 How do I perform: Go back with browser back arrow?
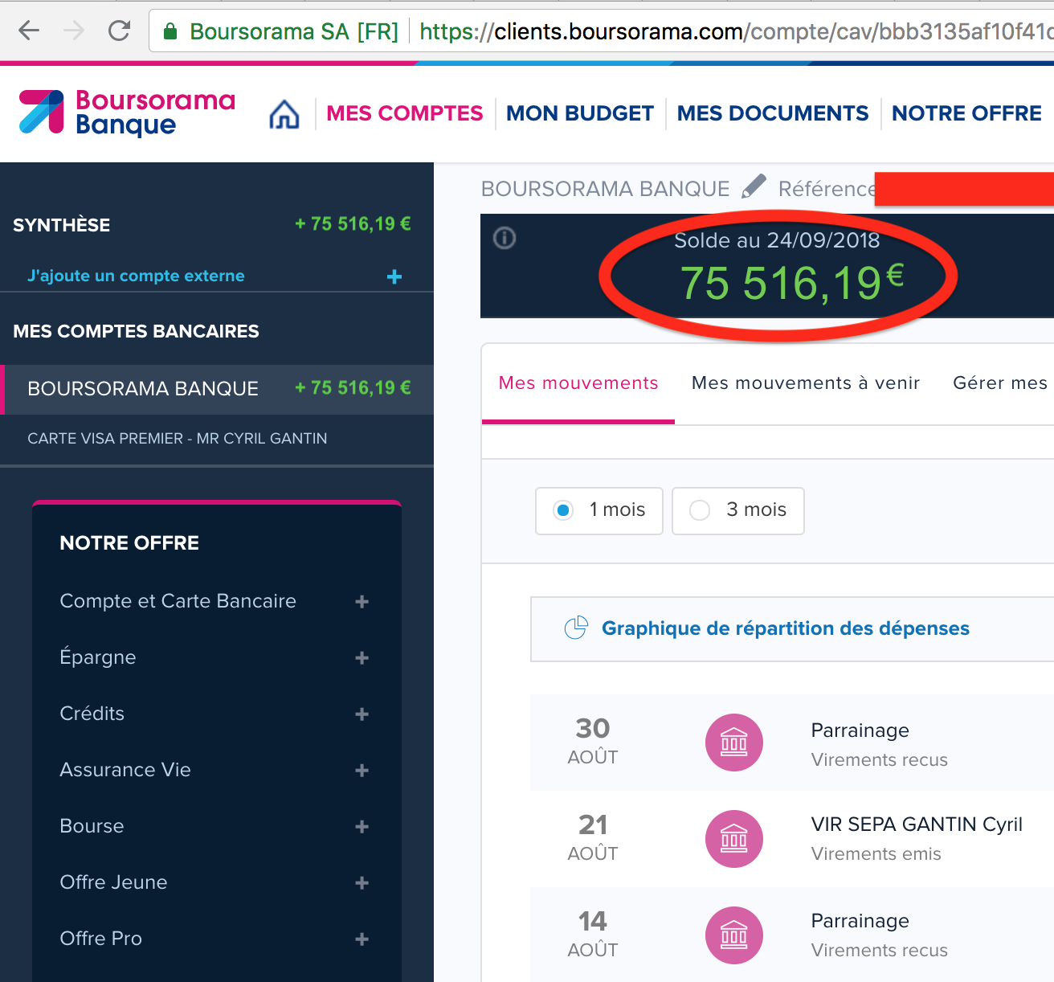pos(29,31)
